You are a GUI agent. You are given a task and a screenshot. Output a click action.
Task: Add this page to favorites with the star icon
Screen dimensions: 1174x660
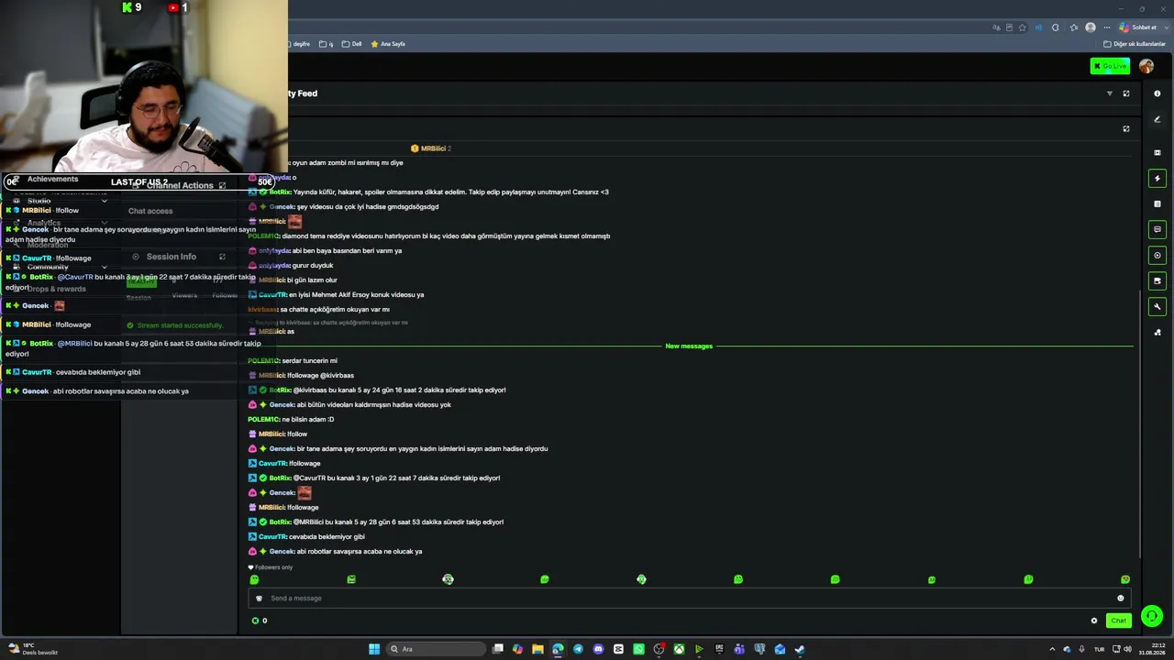[x=1023, y=27]
